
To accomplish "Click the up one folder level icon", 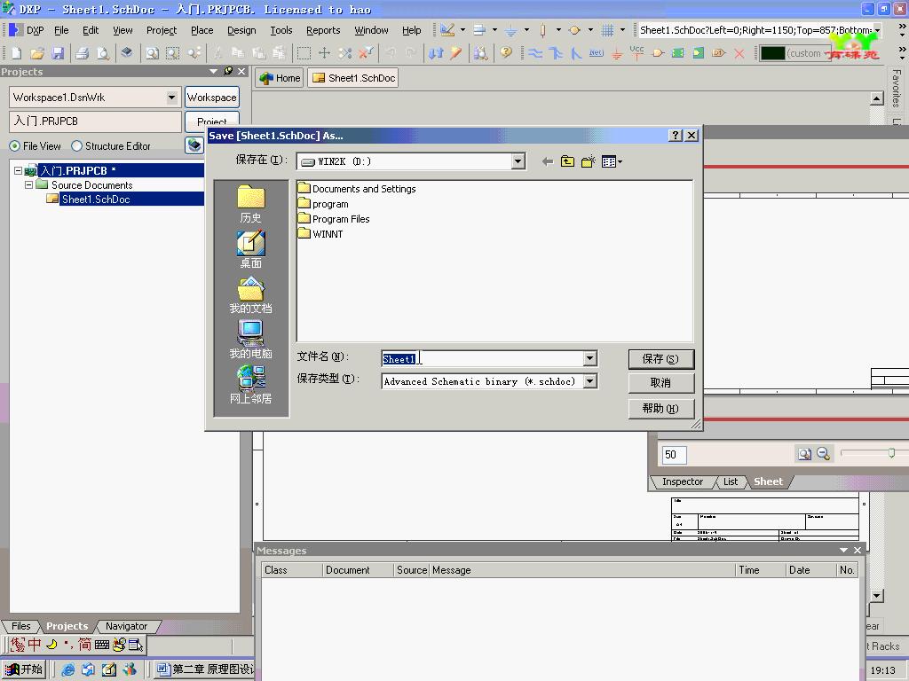I will [x=567, y=161].
